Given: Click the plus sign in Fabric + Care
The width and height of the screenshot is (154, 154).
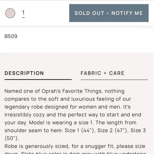Looking at the screenshot, I should (105, 73).
